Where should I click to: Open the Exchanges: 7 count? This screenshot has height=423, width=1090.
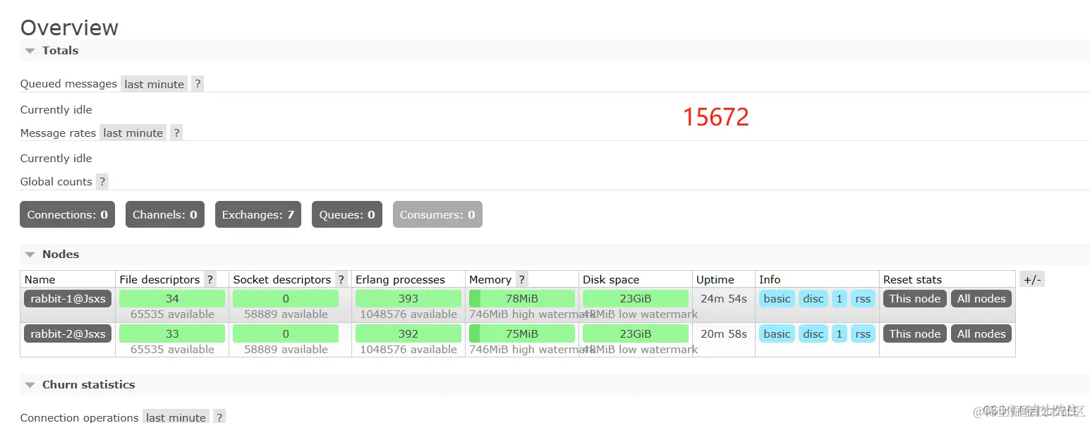coord(258,214)
